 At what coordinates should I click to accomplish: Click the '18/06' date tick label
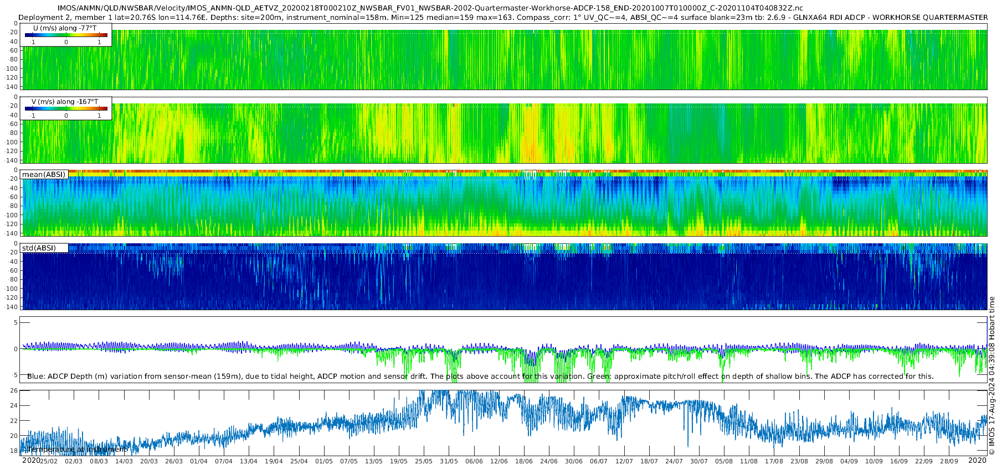524,461
